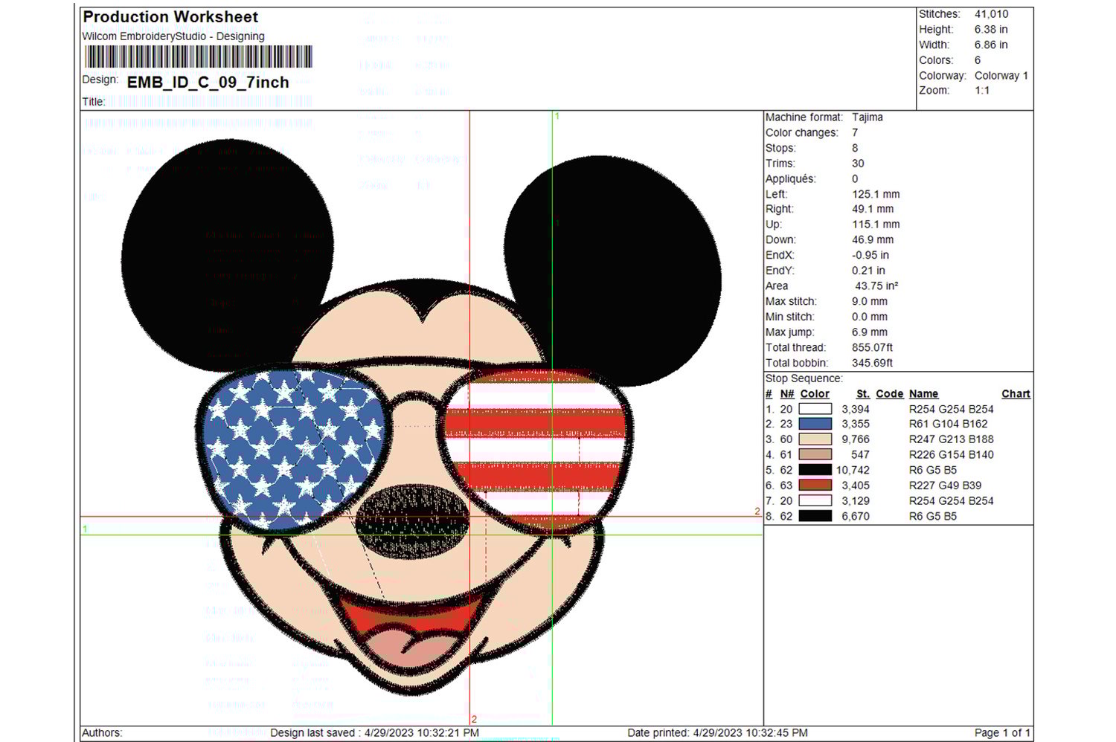The width and height of the screenshot is (1116, 742).
Task: Select the design name EMB_ID_C_09_7inch
Action: point(208,83)
